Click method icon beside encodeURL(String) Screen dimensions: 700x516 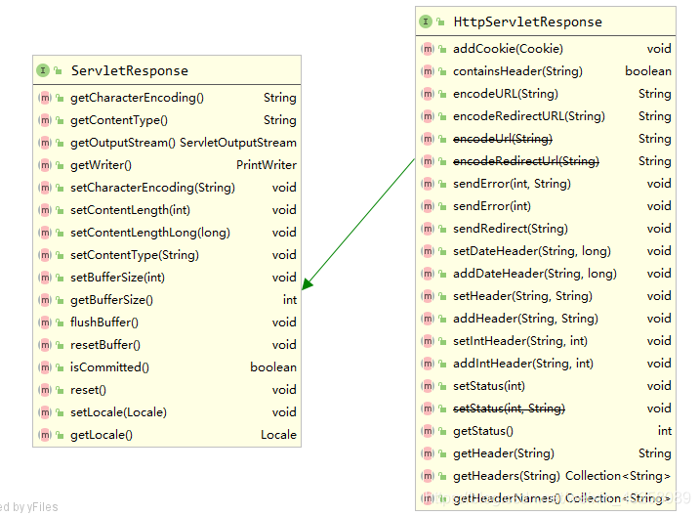pos(428,94)
